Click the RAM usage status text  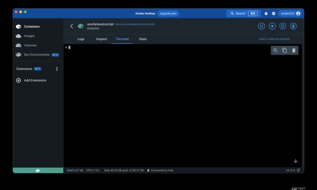75,171
